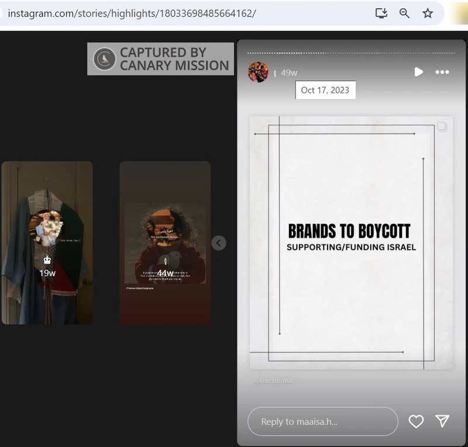The height and width of the screenshot is (447, 468).
Task: Bookmark this page with the star icon
Action: pyautogui.click(x=428, y=13)
